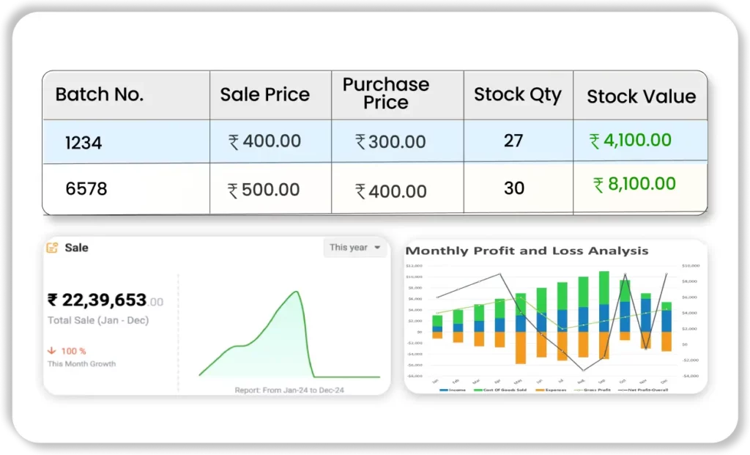The height and width of the screenshot is (455, 750).
Task: Open the This year period dropdown
Action: pos(355,248)
